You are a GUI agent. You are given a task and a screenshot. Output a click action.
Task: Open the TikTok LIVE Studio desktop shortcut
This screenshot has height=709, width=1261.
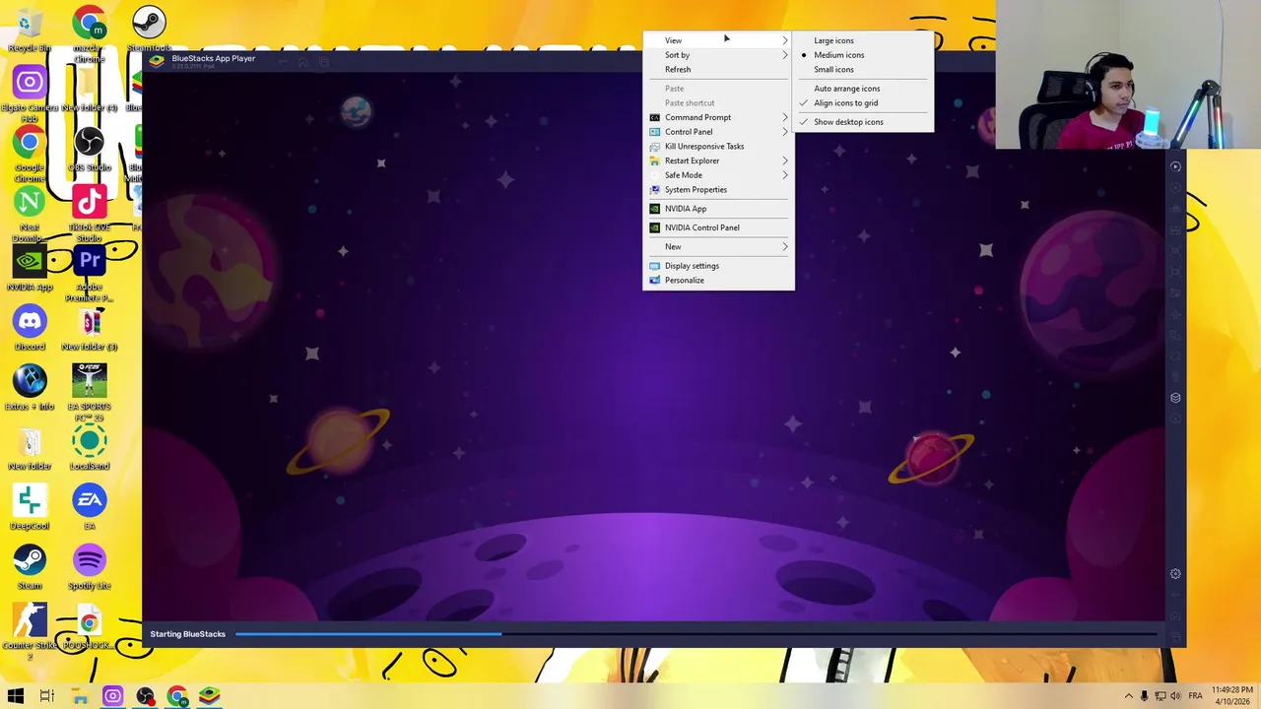(89, 214)
